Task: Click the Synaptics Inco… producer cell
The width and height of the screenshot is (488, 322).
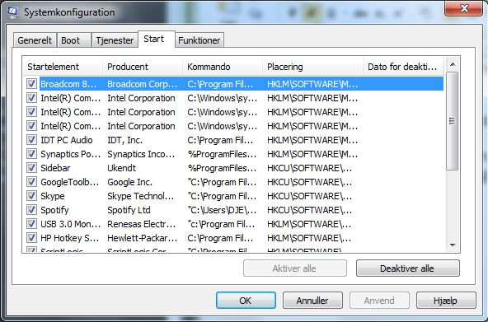Action: click(141, 154)
